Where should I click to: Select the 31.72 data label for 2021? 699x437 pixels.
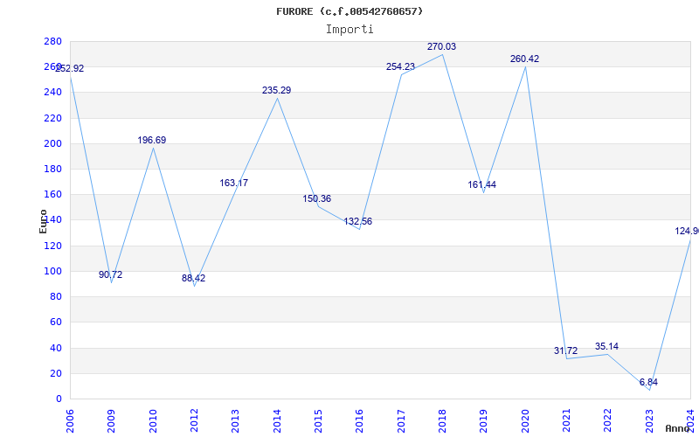pyautogui.click(x=565, y=351)
